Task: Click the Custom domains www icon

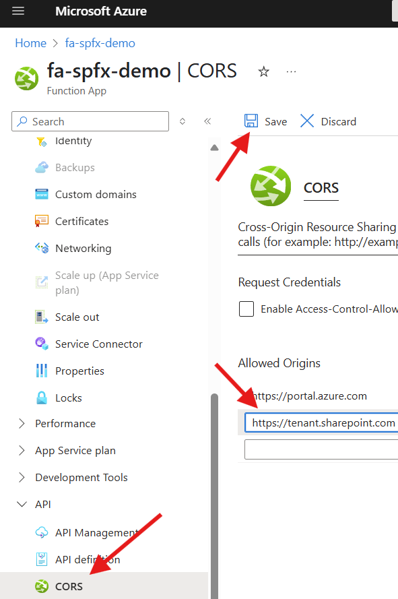Action: tap(42, 194)
